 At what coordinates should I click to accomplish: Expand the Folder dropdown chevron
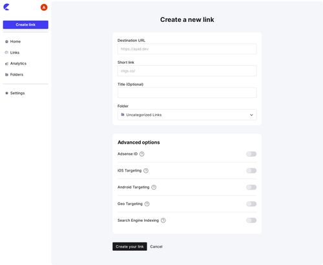[251, 115]
